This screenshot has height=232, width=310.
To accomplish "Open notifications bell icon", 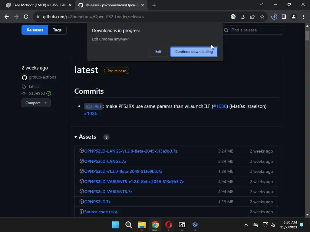I will 302,225.
